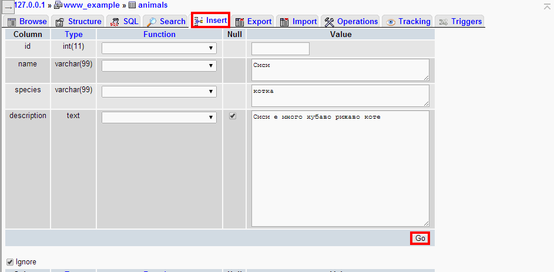Image resolution: width=554 pixels, height=272 pixels.
Task: Click the Export tab icon
Action: [240, 22]
